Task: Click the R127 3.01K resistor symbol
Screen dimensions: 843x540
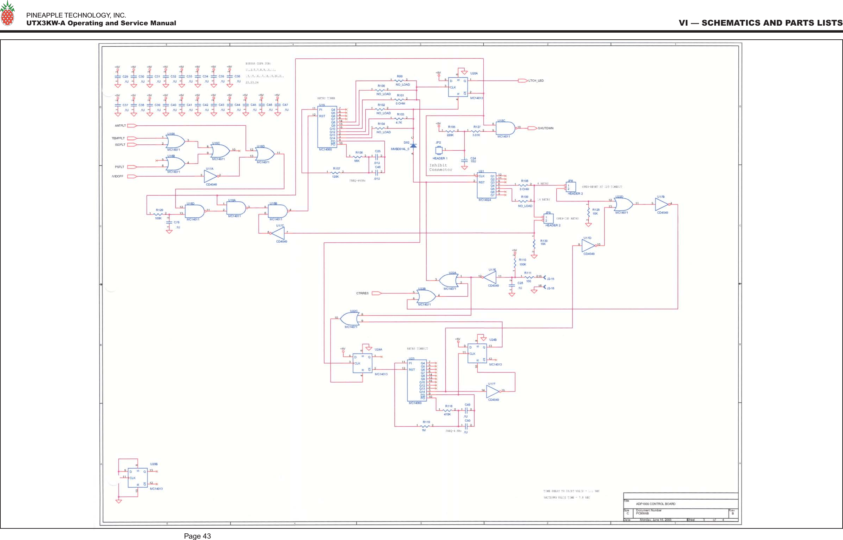Action: 476,131
